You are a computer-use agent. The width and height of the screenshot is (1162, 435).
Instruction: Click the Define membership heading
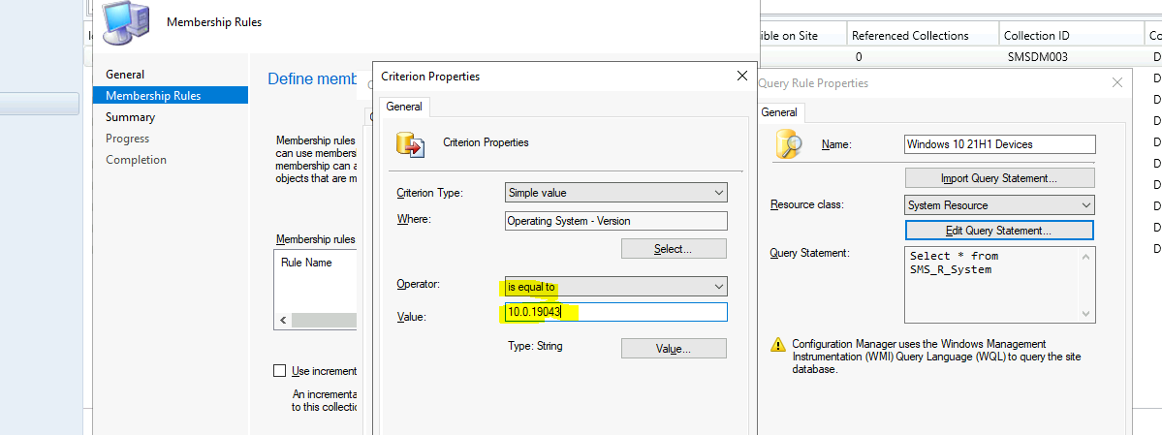tap(311, 78)
